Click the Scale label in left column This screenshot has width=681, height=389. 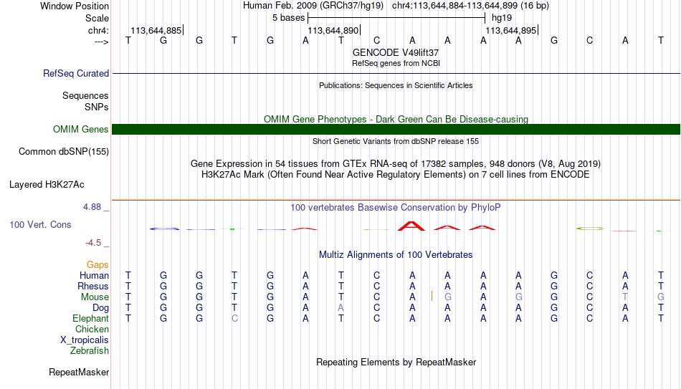tap(97, 18)
